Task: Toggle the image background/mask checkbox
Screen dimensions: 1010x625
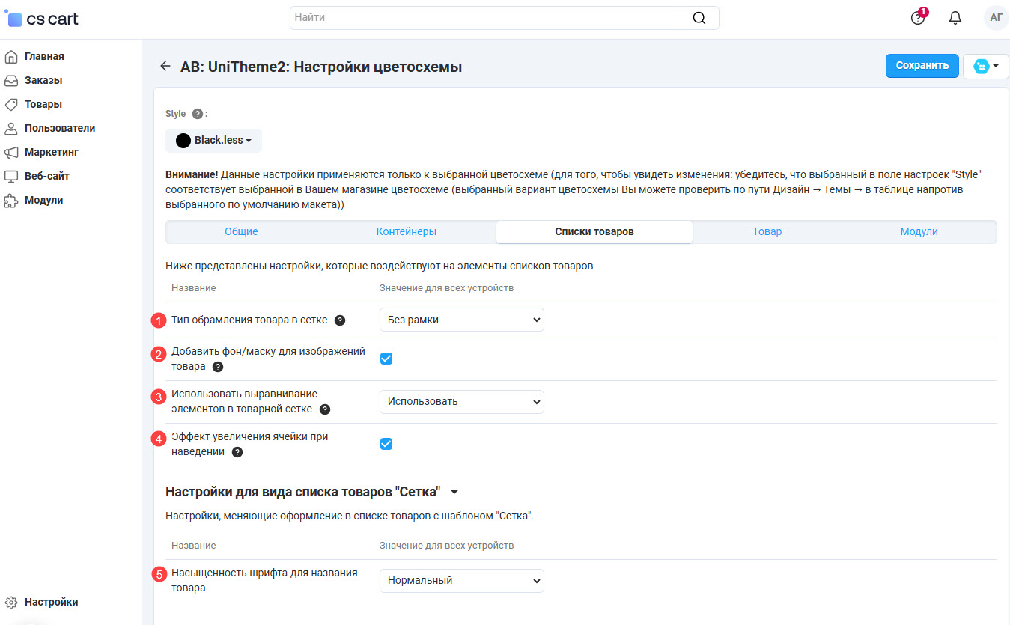Action: pos(386,359)
